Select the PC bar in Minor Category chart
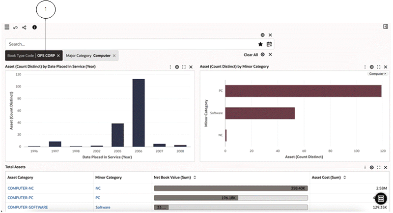Screen dimensions: 393x213 (303, 91)
